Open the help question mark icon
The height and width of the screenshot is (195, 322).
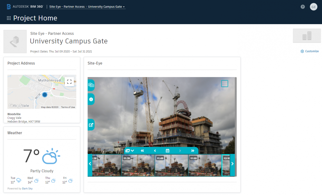click(303, 7)
